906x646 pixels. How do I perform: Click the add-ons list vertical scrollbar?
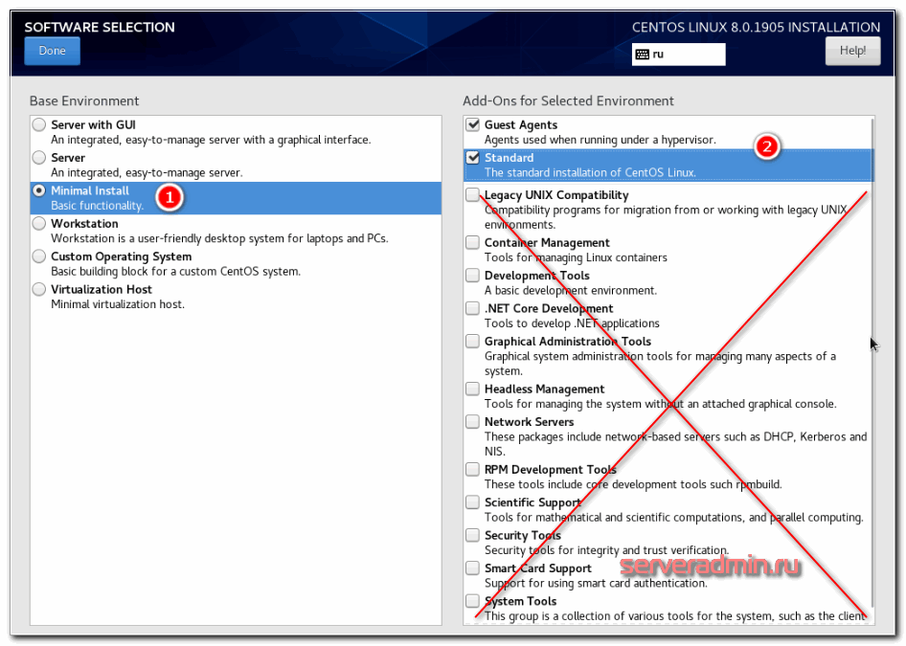pyautogui.click(x=872, y=364)
